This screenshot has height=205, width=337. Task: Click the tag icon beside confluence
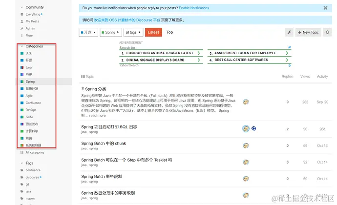coord(21,170)
